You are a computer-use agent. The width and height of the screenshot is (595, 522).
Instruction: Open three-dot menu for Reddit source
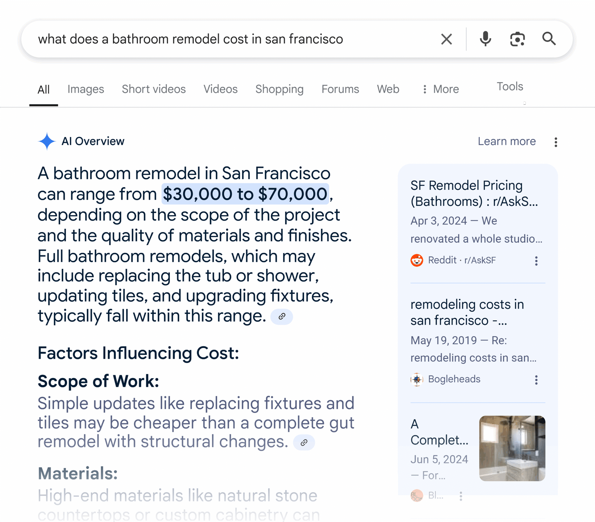(536, 261)
